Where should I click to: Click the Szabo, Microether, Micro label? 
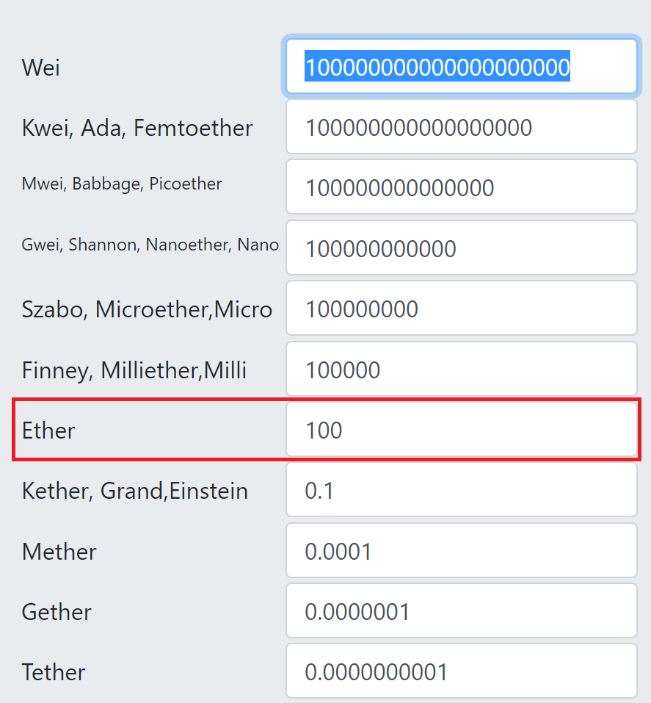point(147,309)
